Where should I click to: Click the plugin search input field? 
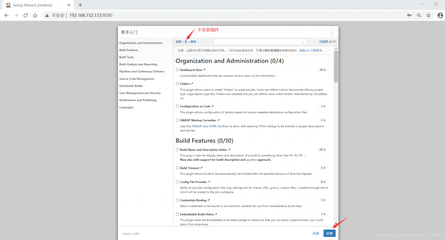point(260,42)
